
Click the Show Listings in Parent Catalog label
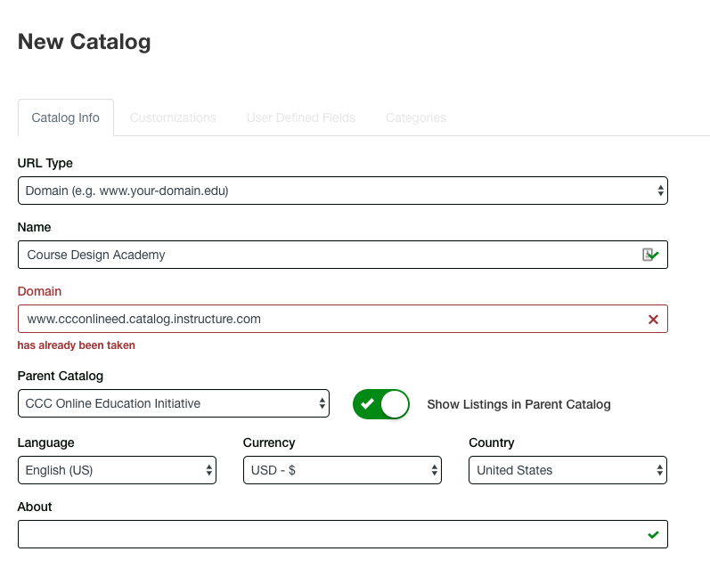[518, 404]
